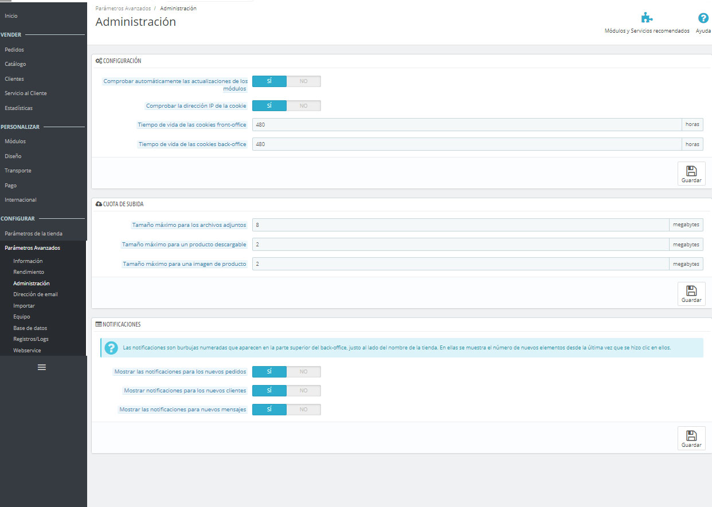Go to Rendimiento submenu
The width and height of the screenshot is (712, 507).
click(29, 272)
